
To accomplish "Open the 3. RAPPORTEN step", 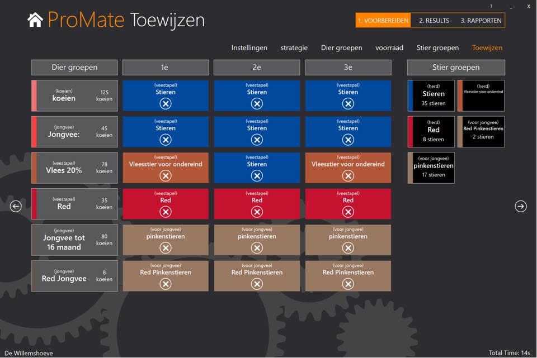I will [481, 21].
